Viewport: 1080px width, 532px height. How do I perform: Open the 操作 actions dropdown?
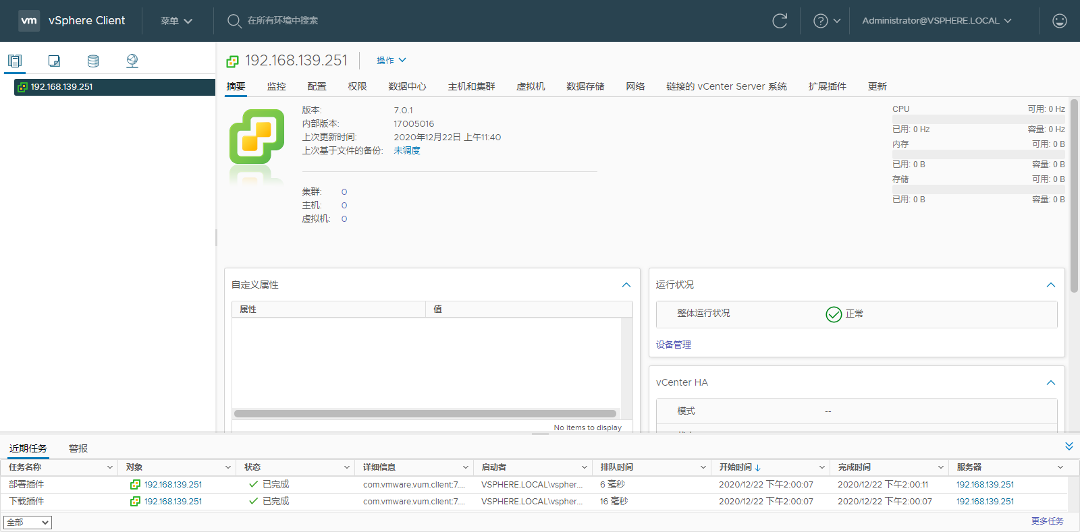pos(391,60)
